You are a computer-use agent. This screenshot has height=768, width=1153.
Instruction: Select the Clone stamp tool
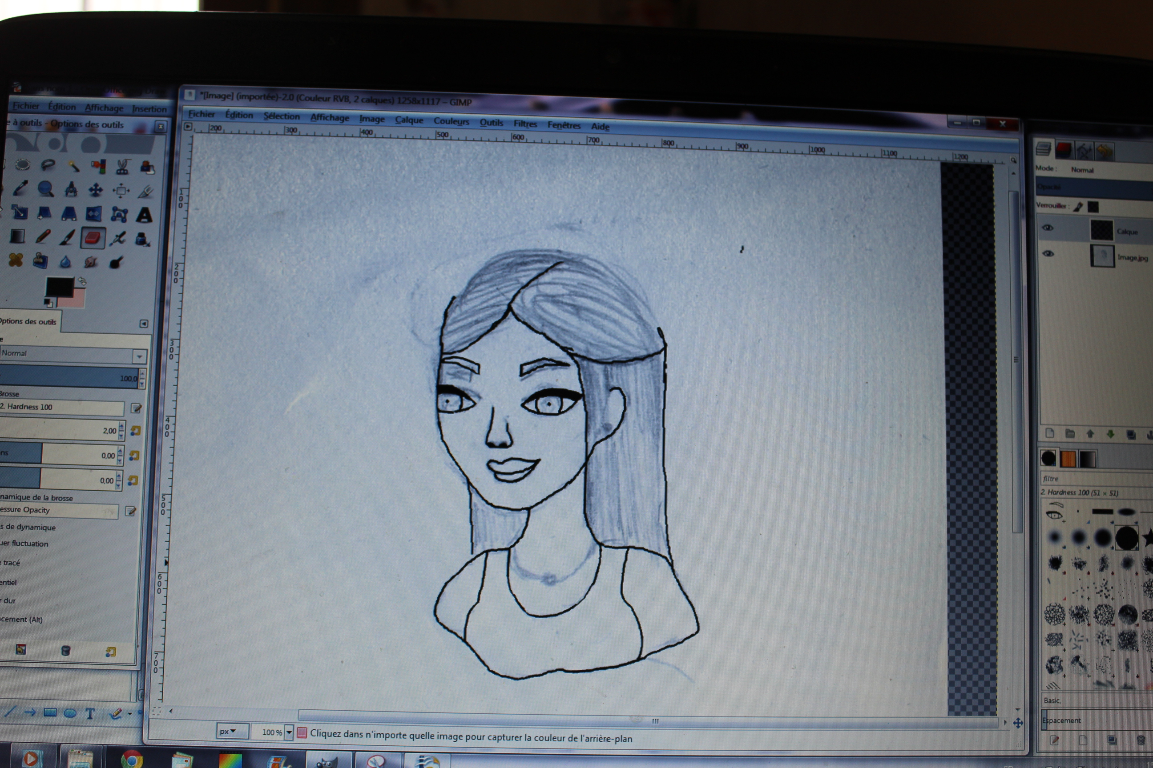[x=40, y=261]
